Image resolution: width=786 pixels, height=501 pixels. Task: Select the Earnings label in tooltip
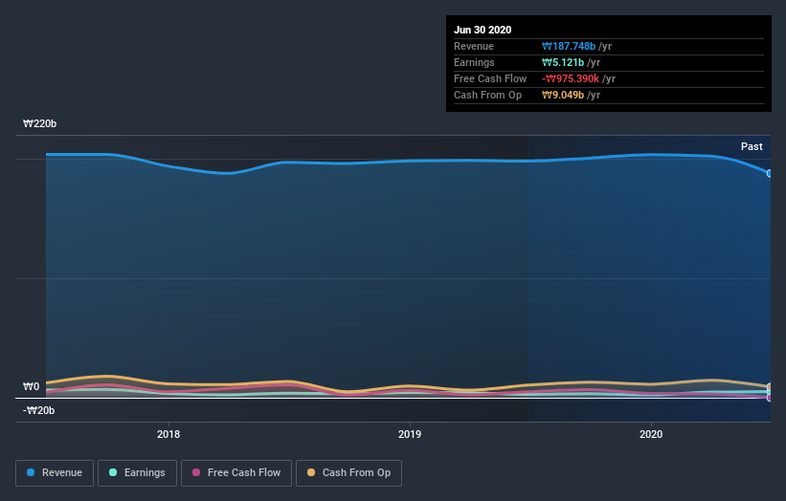(x=474, y=62)
